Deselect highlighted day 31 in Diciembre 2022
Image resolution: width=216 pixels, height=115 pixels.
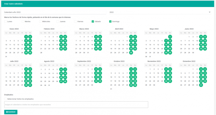(201, 85)
